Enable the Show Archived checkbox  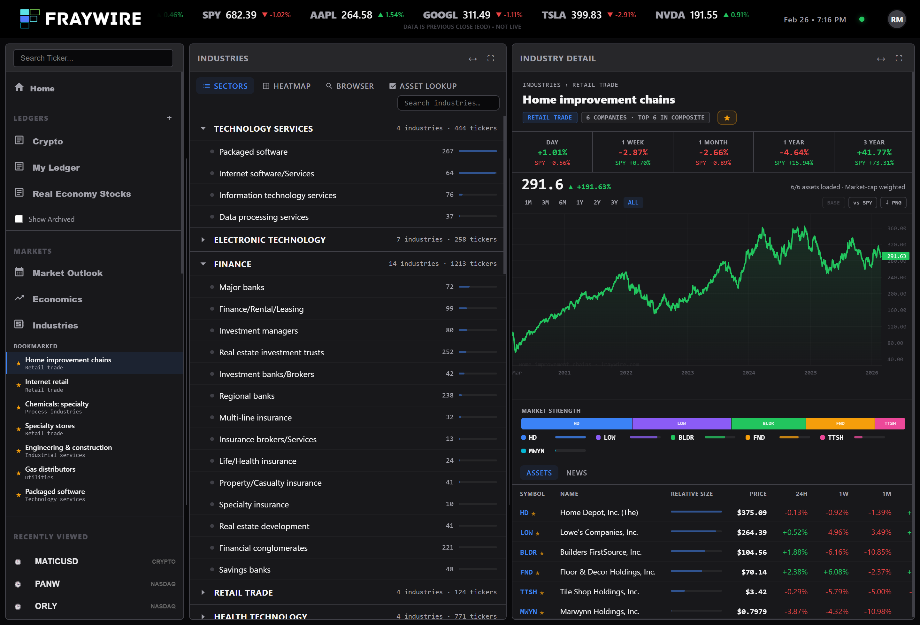[19, 219]
